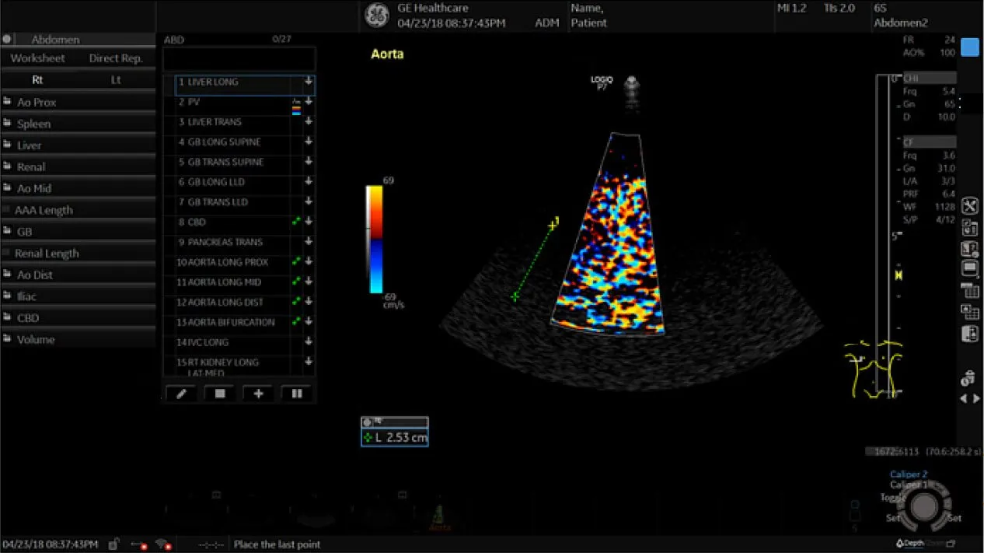
Task: Click the blue square button at top right
Action: 969,47
